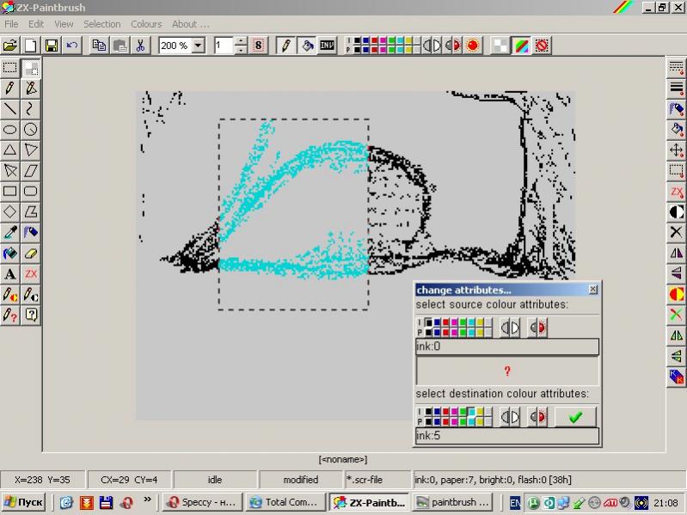Screen dimensions: 687x515
Task: Select the pencil drawing tool
Action: 10,88
